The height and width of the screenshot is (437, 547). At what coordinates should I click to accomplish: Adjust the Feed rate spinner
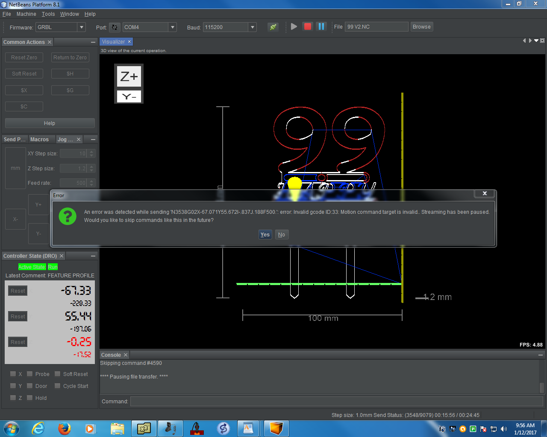coord(91,183)
